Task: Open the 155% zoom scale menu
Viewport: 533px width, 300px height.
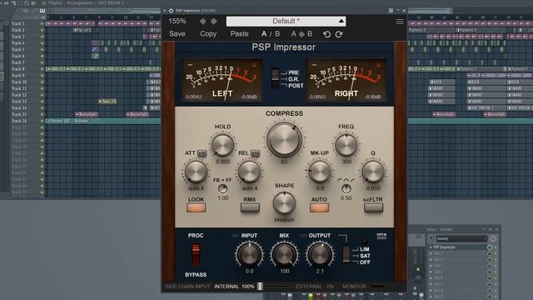Action: (177, 21)
